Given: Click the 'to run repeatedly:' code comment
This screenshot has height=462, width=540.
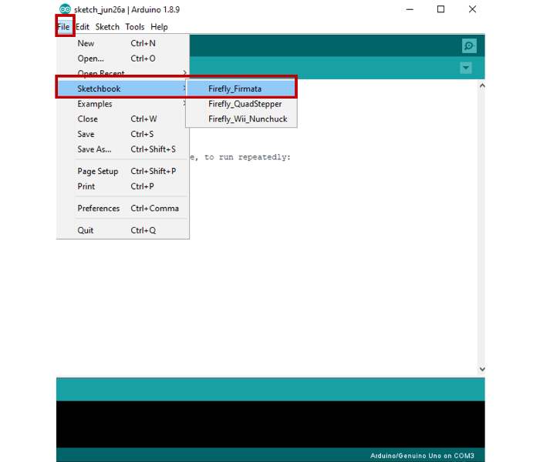Looking at the screenshot, I should tap(248, 157).
